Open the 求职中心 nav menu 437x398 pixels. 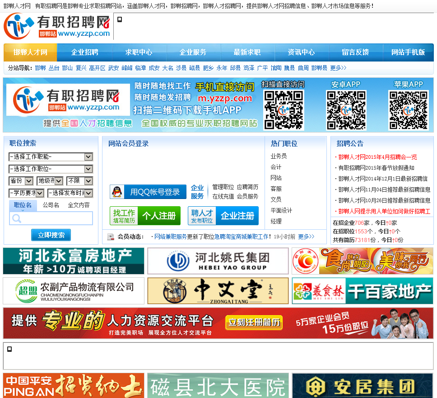[139, 52]
